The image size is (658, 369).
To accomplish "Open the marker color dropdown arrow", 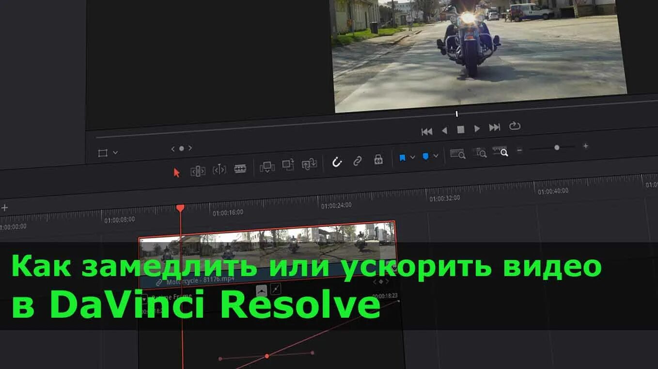I will [x=436, y=155].
